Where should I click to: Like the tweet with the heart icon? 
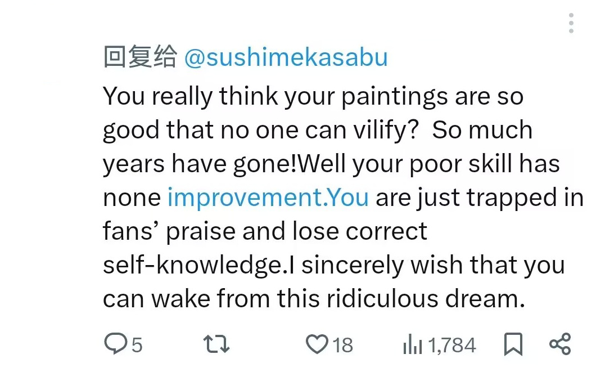[x=317, y=343]
